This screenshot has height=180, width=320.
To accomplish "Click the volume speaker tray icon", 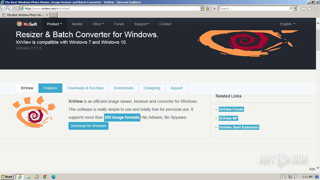I will [x=284, y=177].
